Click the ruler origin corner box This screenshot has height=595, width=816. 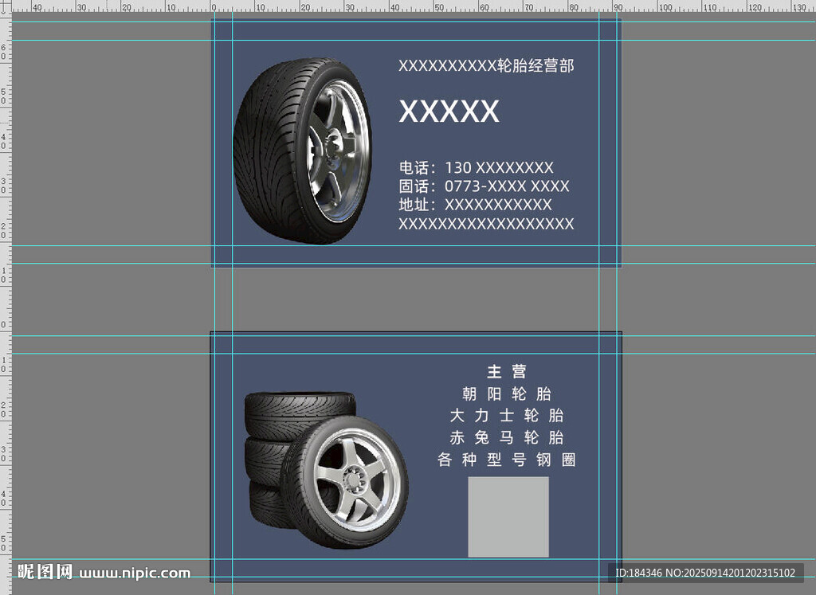pyautogui.click(x=6, y=6)
